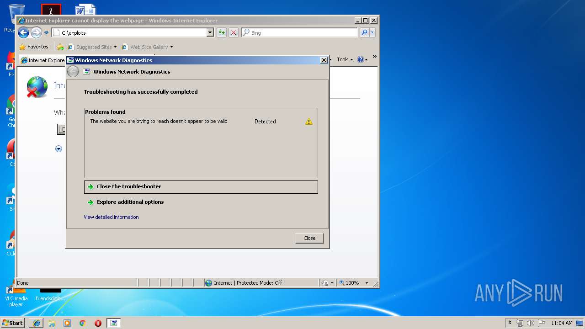The width and height of the screenshot is (585, 329).
Task: Click the red Stop loading icon
Action: [234, 32]
